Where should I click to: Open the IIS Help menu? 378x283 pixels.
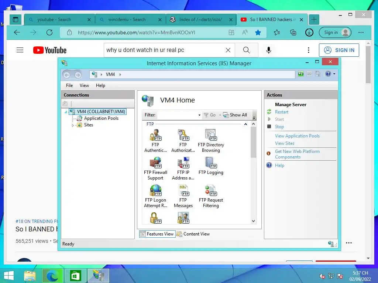click(100, 85)
